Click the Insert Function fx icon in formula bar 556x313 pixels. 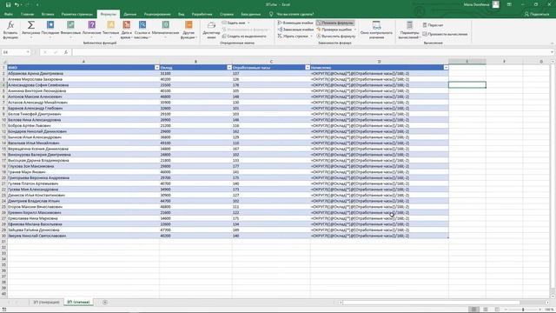pos(66,52)
